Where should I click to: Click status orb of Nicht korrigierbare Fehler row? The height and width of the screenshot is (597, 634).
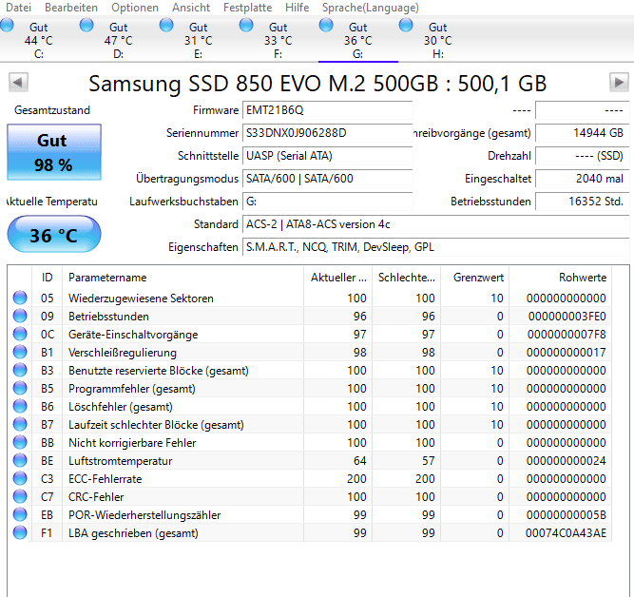20,442
